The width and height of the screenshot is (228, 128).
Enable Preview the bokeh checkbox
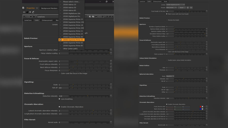tap(167, 20)
